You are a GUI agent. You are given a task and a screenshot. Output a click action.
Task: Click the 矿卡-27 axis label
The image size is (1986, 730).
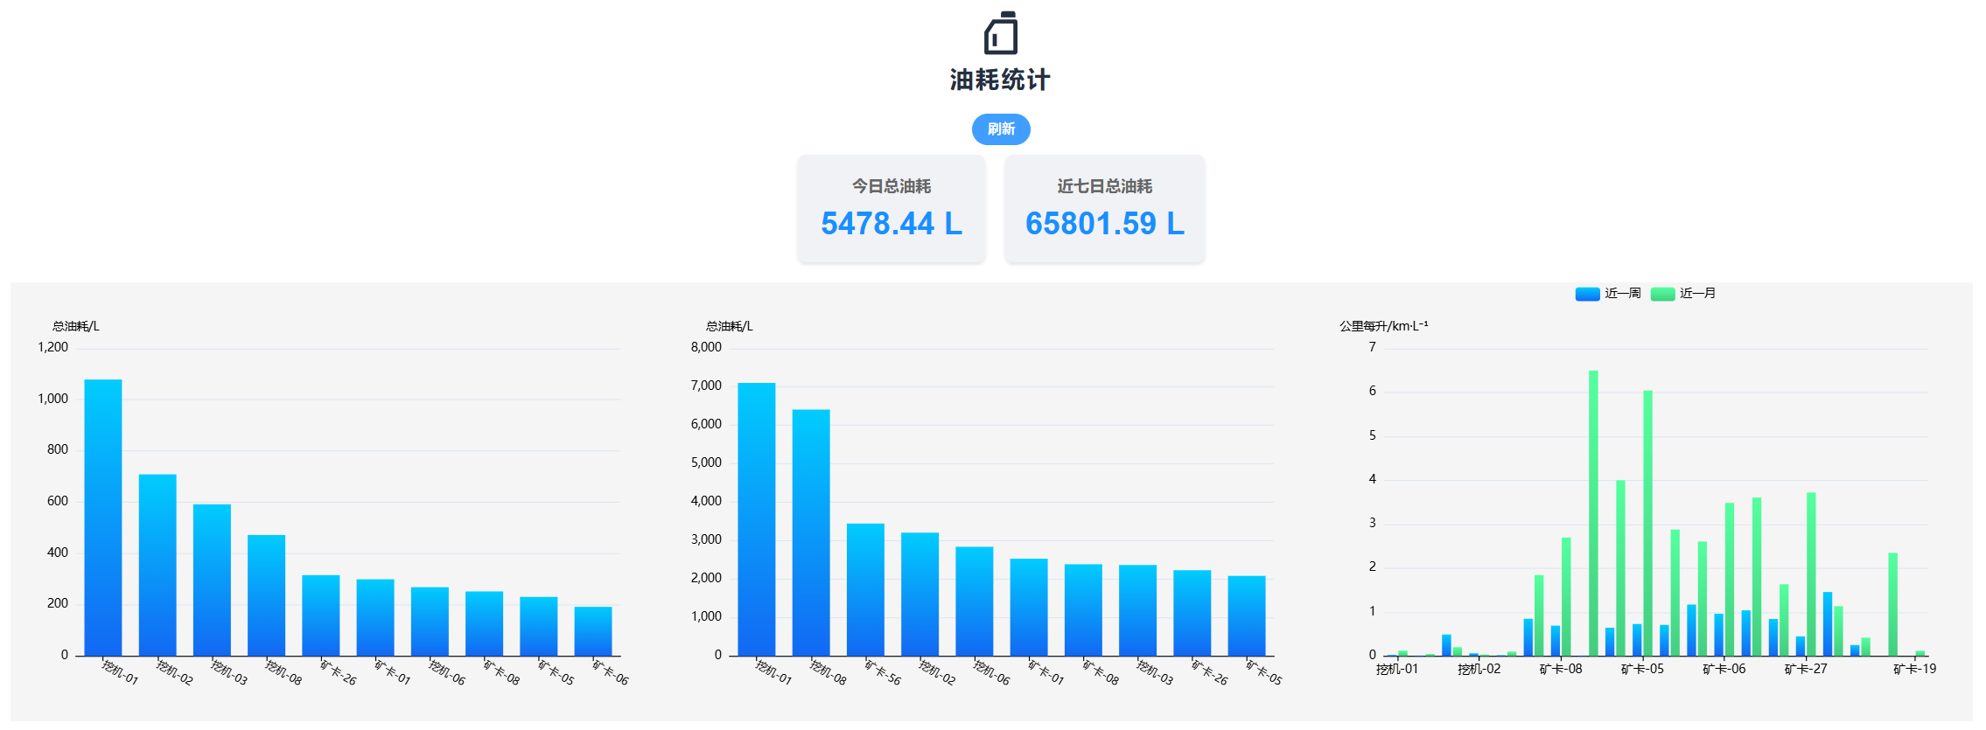[x=1806, y=669]
